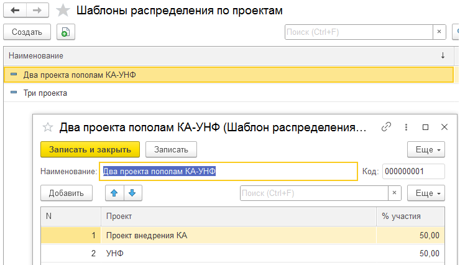
Task: Get link to this template form
Action: pos(386,127)
